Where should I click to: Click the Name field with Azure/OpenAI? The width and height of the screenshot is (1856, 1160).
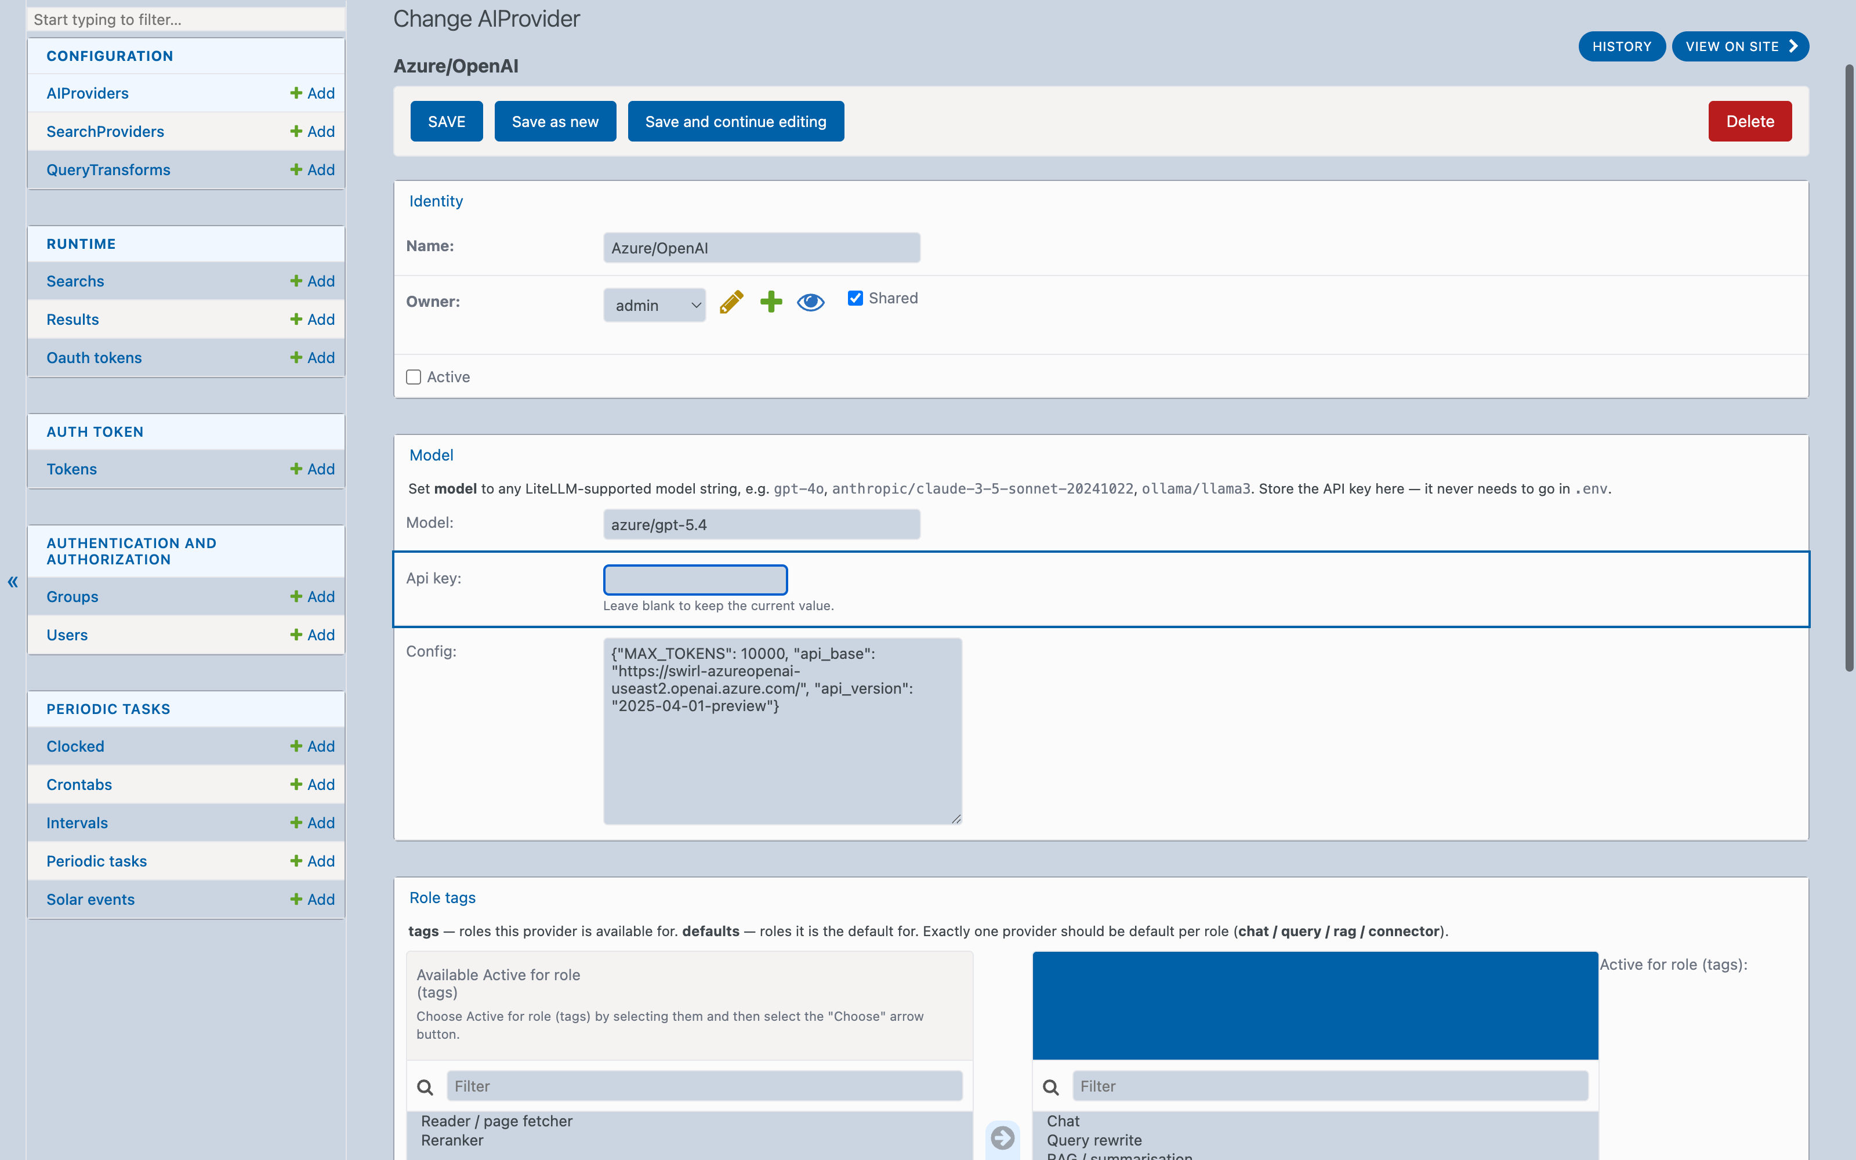tap(762, 248)
